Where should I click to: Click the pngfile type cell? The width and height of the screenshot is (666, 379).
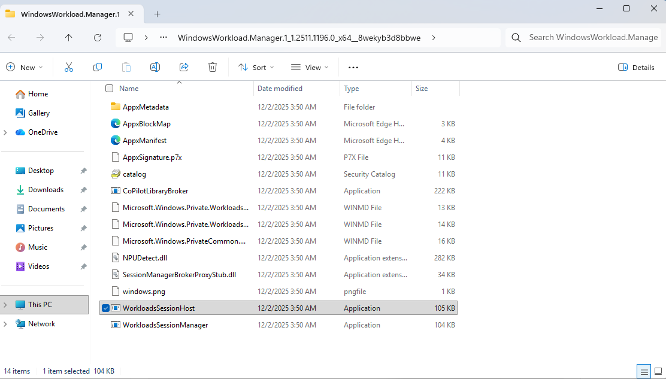point(355,292)
